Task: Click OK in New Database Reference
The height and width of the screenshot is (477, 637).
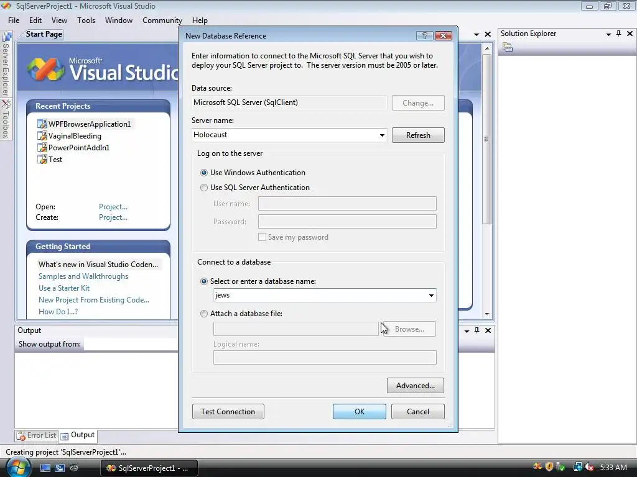Action: point(360,412)
